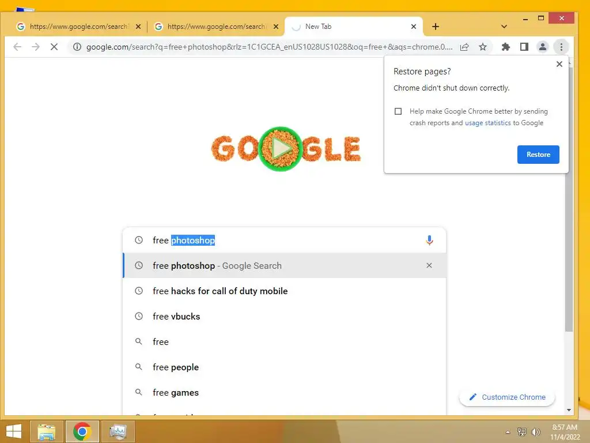590x443 pixels.
Task: Click the address bar URL
Action: point(269,47)
